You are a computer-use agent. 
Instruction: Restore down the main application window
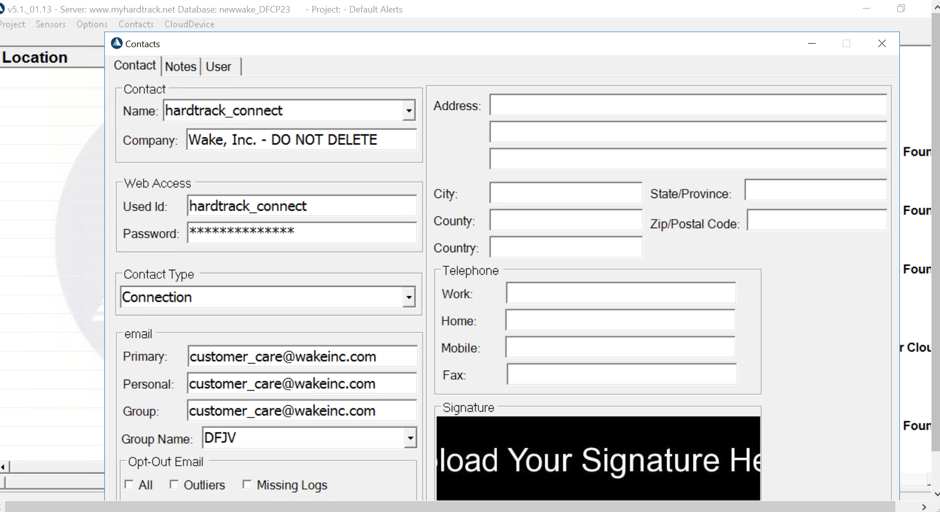click(901, 9)
